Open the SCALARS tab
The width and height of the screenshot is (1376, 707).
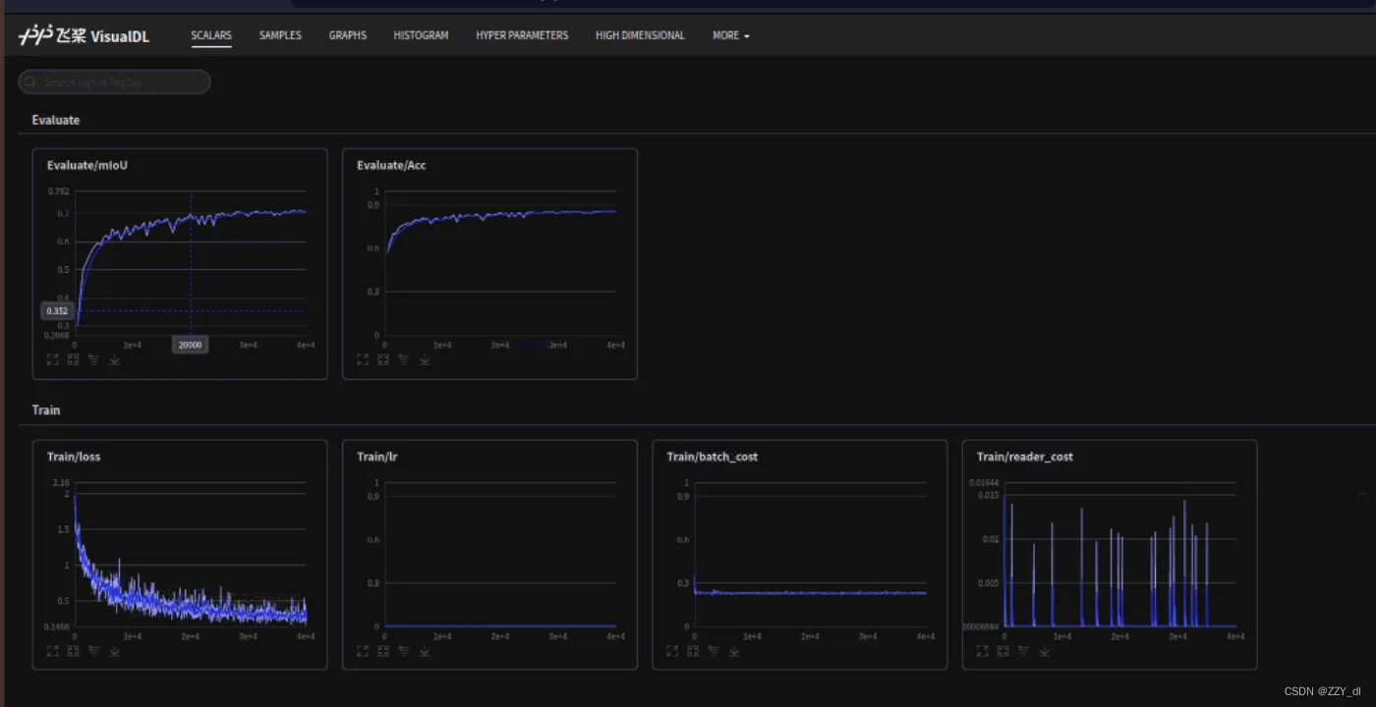211,35
